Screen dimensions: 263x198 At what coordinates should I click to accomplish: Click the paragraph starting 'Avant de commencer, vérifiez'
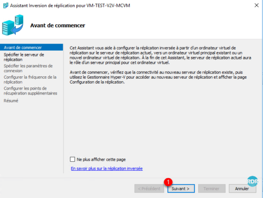pyautogui.click(x=158, y=77)
